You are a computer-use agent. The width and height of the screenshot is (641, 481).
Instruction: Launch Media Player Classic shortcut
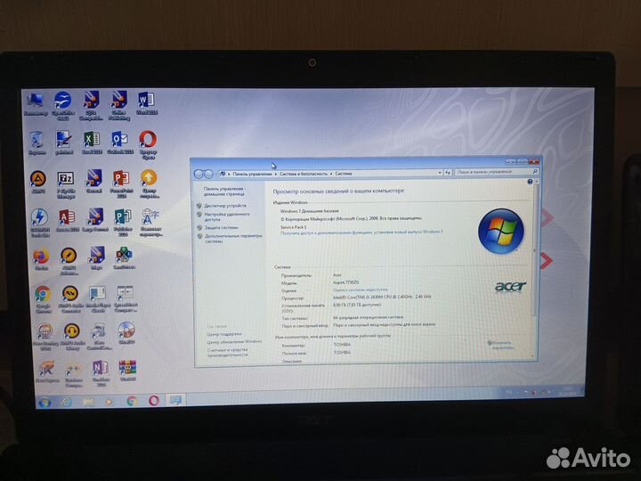pyautogui.click(x=97, y=299)
